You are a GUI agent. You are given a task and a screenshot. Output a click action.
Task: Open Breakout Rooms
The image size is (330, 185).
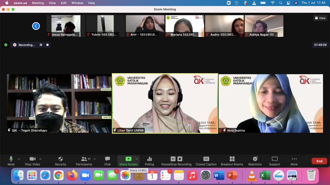coord(232,161)
